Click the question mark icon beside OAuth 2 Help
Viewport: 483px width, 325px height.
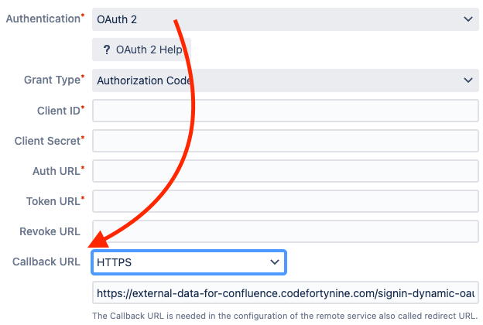(106, 50)
